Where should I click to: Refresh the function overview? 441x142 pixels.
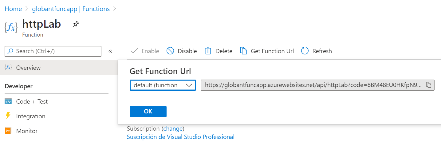click(316, 51)
